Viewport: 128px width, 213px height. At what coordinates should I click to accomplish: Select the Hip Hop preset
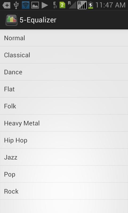point(64,140)
